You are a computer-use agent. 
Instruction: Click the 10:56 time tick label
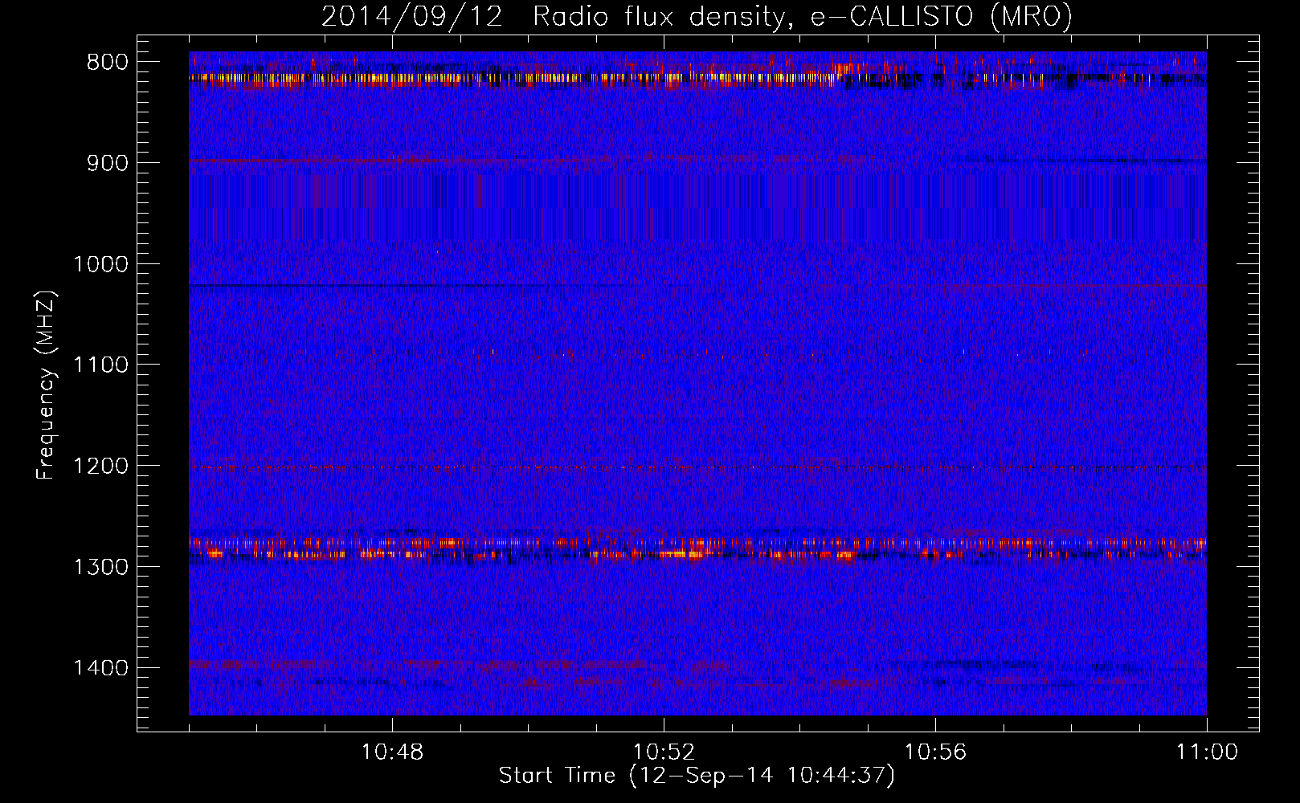coord(935,752)
